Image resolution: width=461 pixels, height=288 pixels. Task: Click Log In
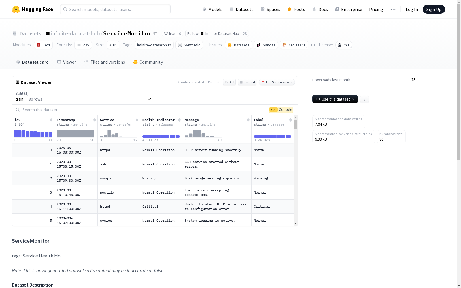click(412, 9)
